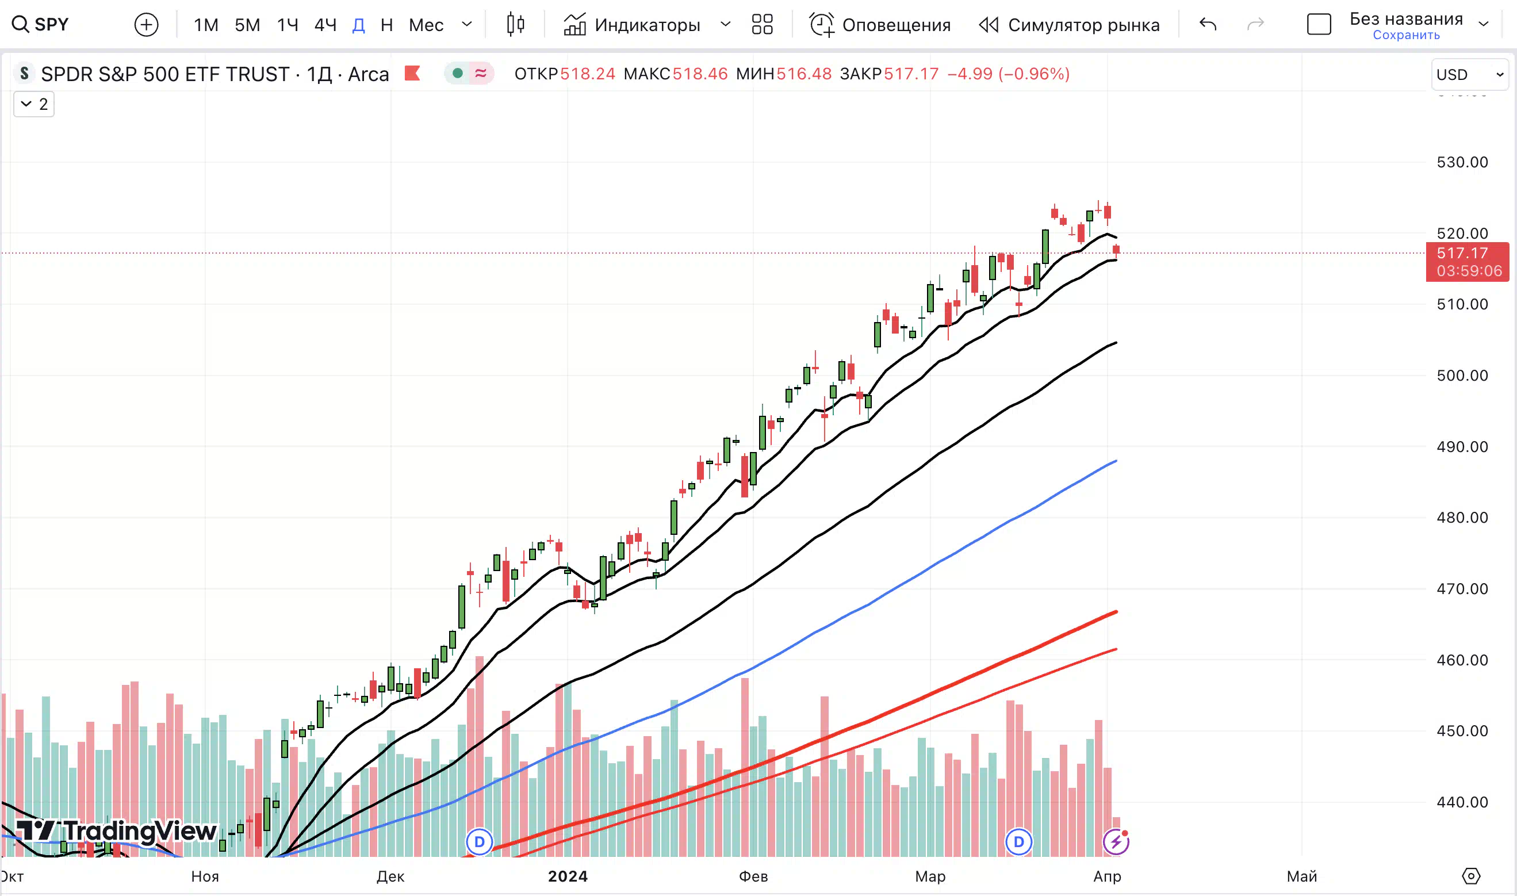This screenshot has width=1517, height=896.
Task: Click the МИН value 516.48
Action: click(x=803, y=74)
